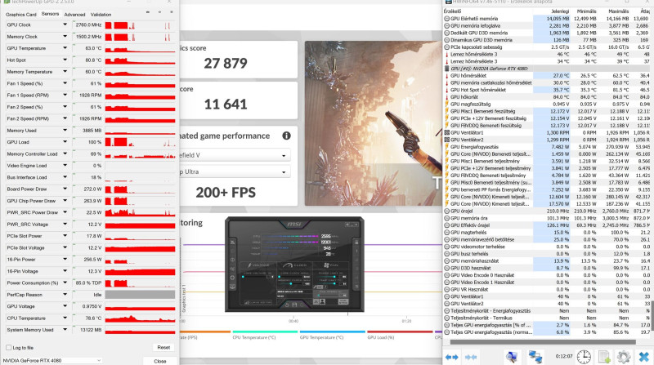Click the HWiNFO 0:12:07 elapsed time
654x365 pixels.
[x=564, y=356]
